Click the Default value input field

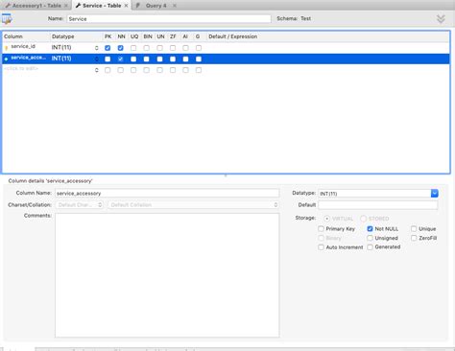[378, 205]
